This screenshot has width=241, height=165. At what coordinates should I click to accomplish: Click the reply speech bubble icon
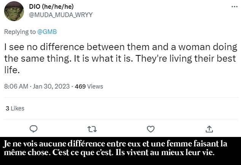33,129
